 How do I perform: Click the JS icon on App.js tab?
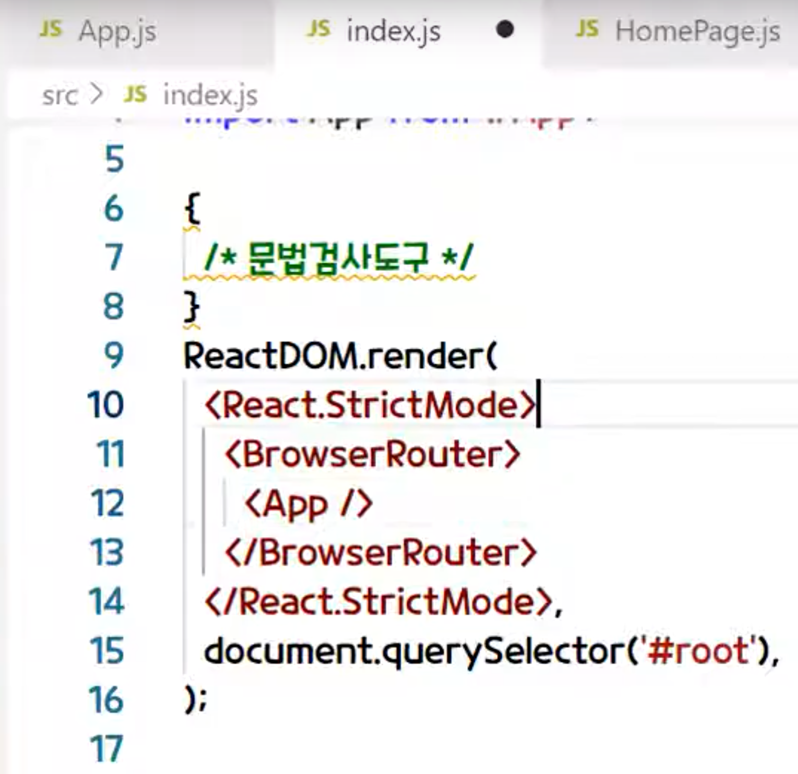point(51,29)
